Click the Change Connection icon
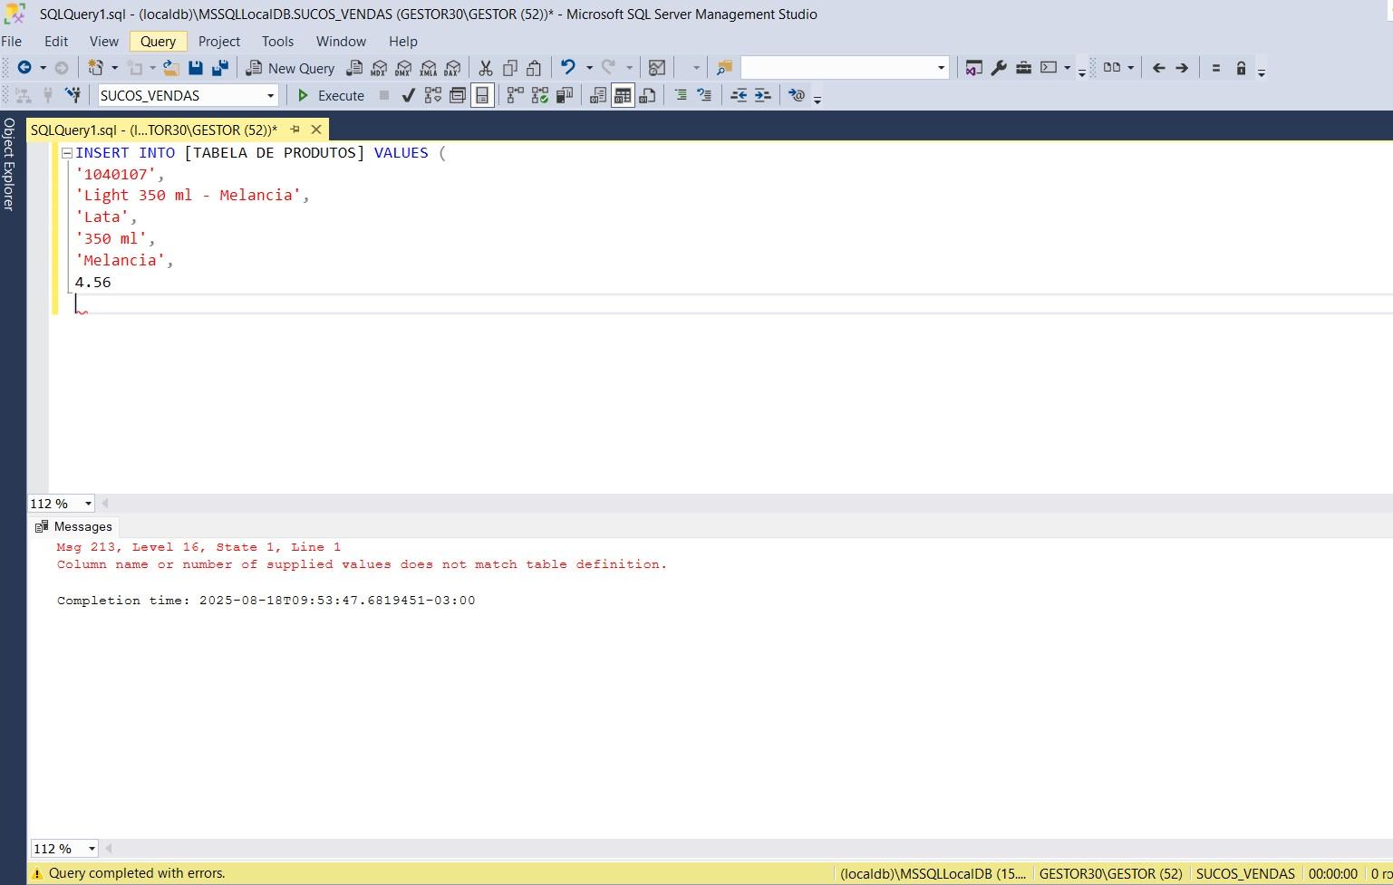 tap(73, 95)
